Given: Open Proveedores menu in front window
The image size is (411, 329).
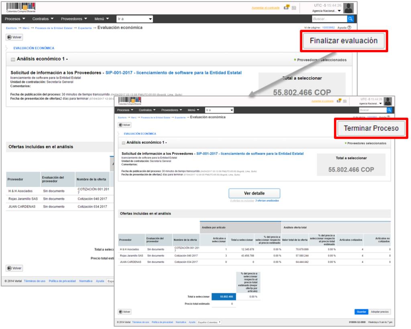Looking at the screenshot, I should [x=171, y=110].
